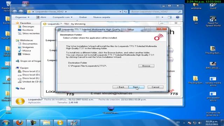
Task: Open the volume speaker tray icon
Action: pyautogui.click(x=200, y=123)
